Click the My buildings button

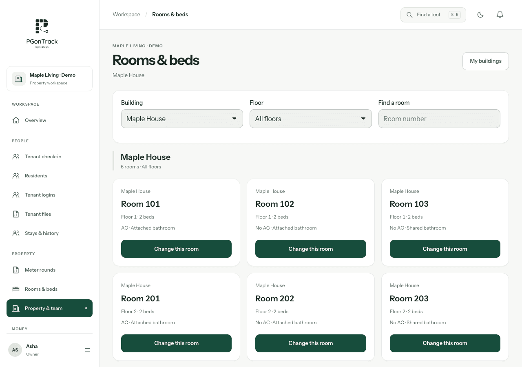(x=486, y=61)
